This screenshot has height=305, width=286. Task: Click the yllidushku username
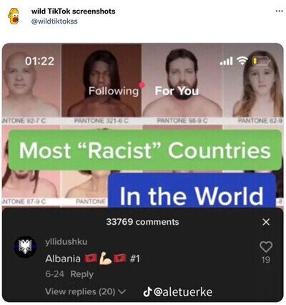pyautogui.click(x=66, y=242)
